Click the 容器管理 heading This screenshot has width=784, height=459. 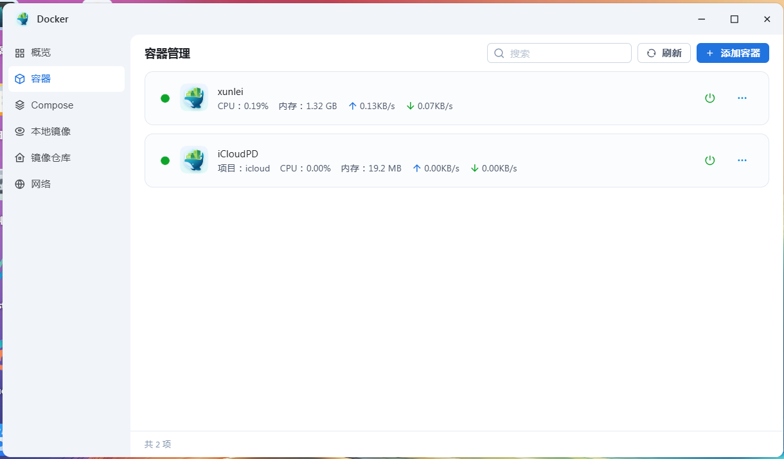tap(167, 54)
